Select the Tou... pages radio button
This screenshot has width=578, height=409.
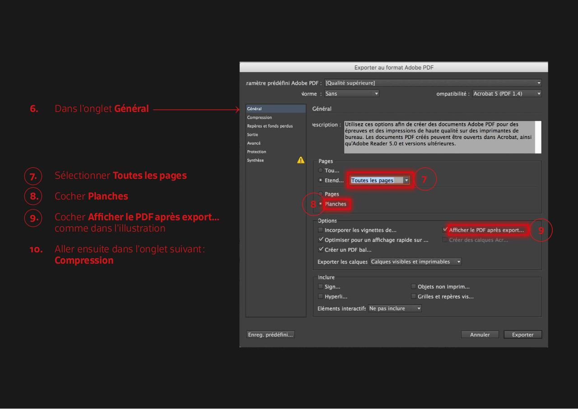click(321, 171)
